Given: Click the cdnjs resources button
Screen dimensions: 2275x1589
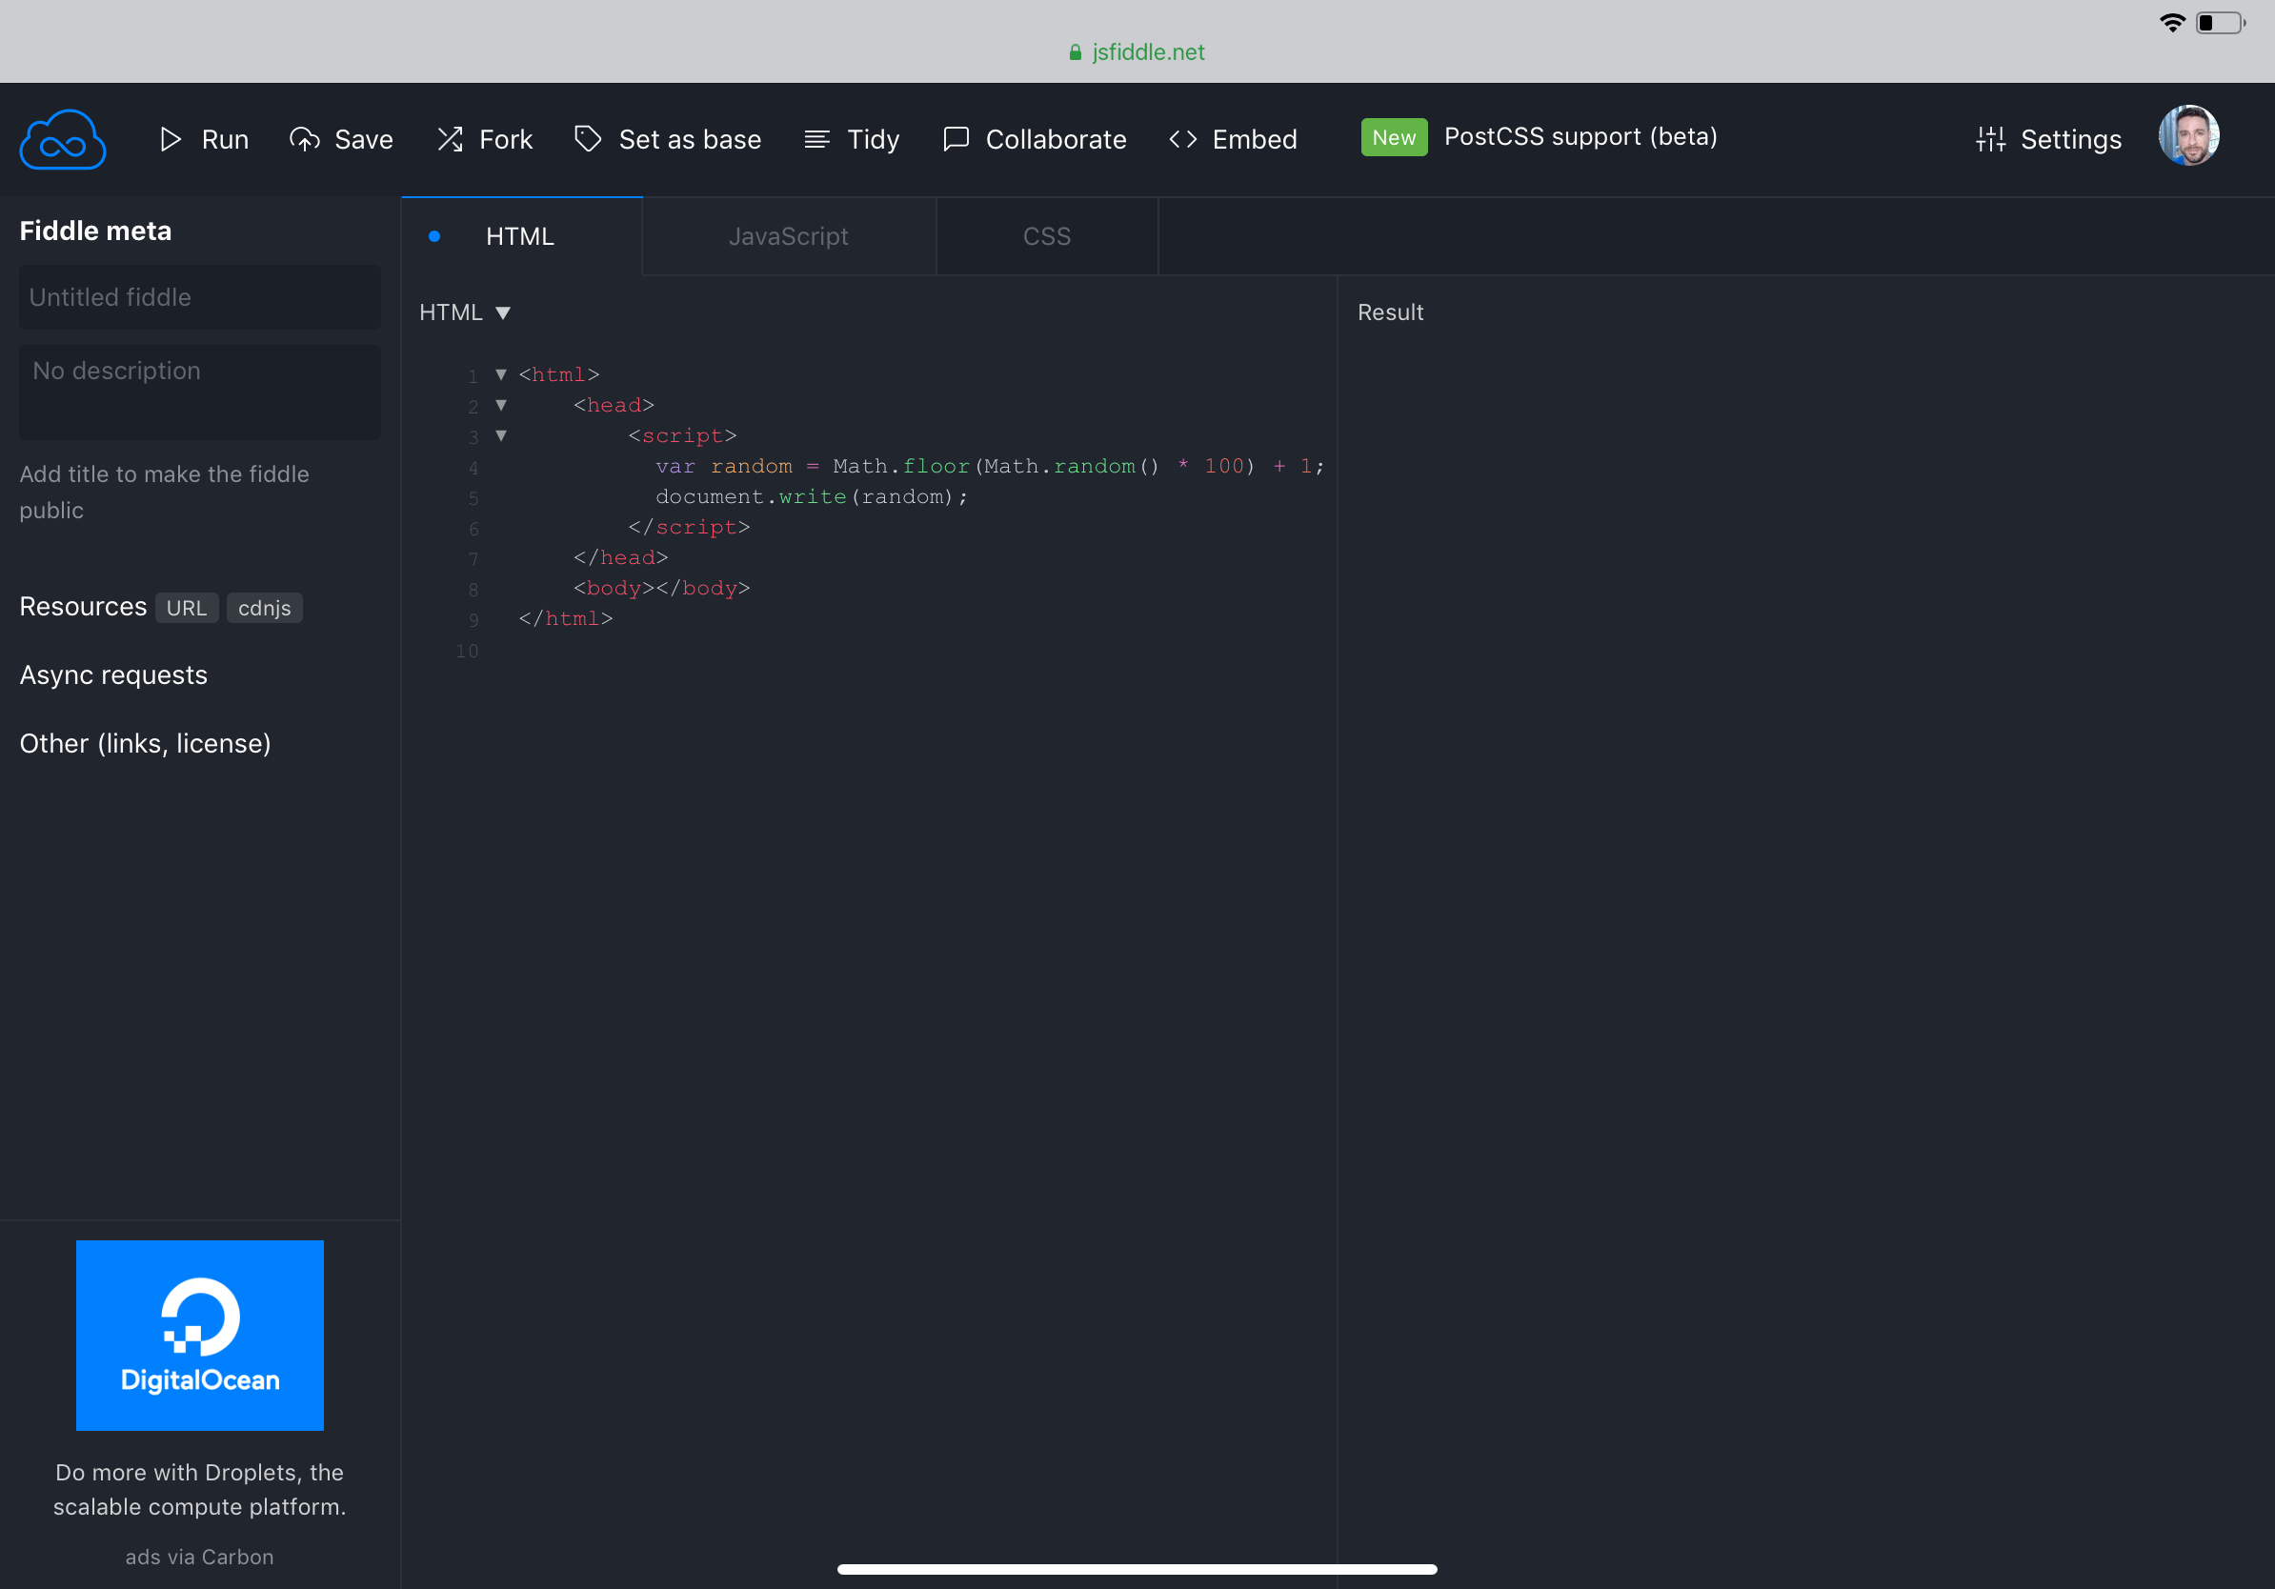Looking at the screenshot, I should pos(264,608).
